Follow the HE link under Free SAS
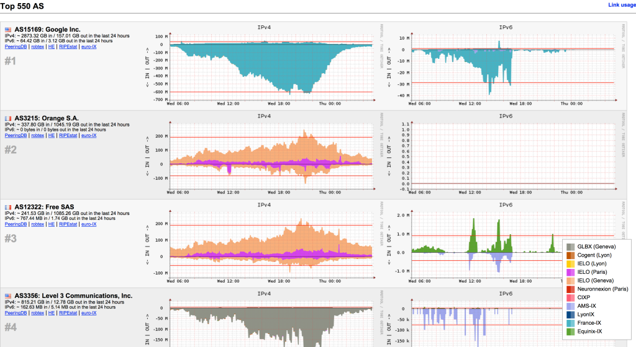Screen dimensions: 636x347 pos(52,224)
